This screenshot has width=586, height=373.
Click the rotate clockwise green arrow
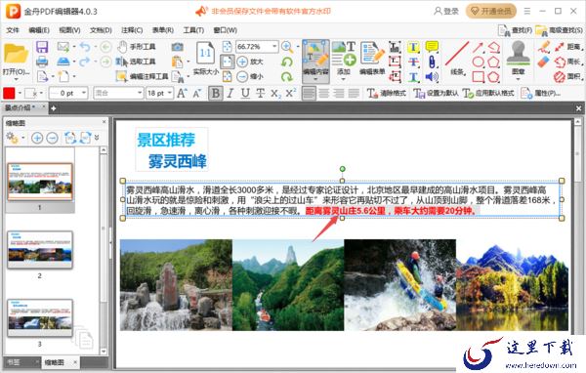[x=287, y=76]
